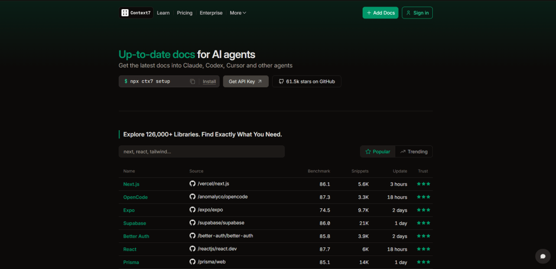Switch to the Popular tab

point(378,151)
